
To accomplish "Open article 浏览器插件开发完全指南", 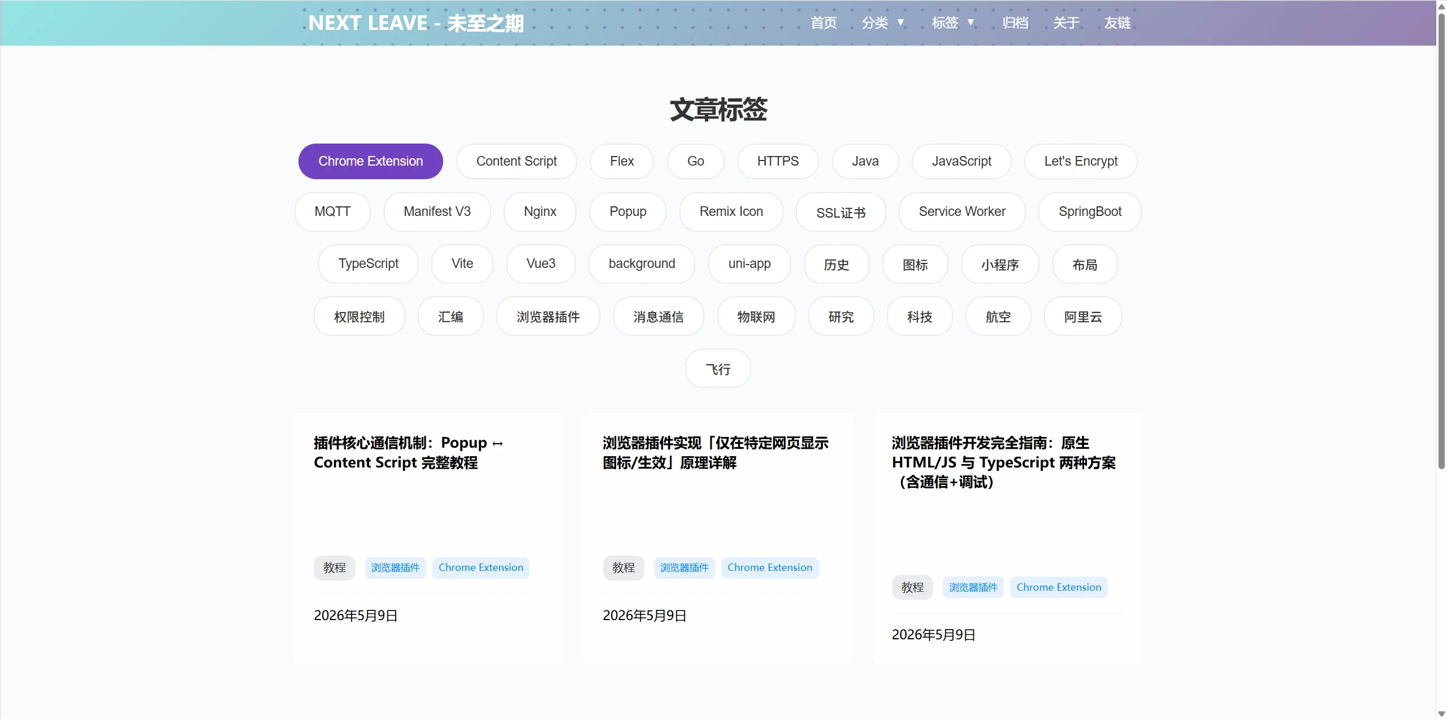I will 1004,462.
